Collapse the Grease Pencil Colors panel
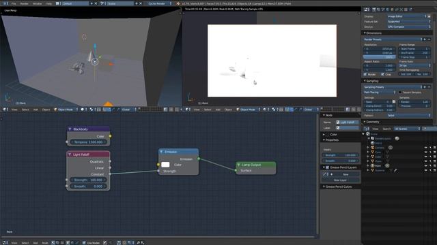The width and height of the screenshot is (437, 245). pos(324,187)
